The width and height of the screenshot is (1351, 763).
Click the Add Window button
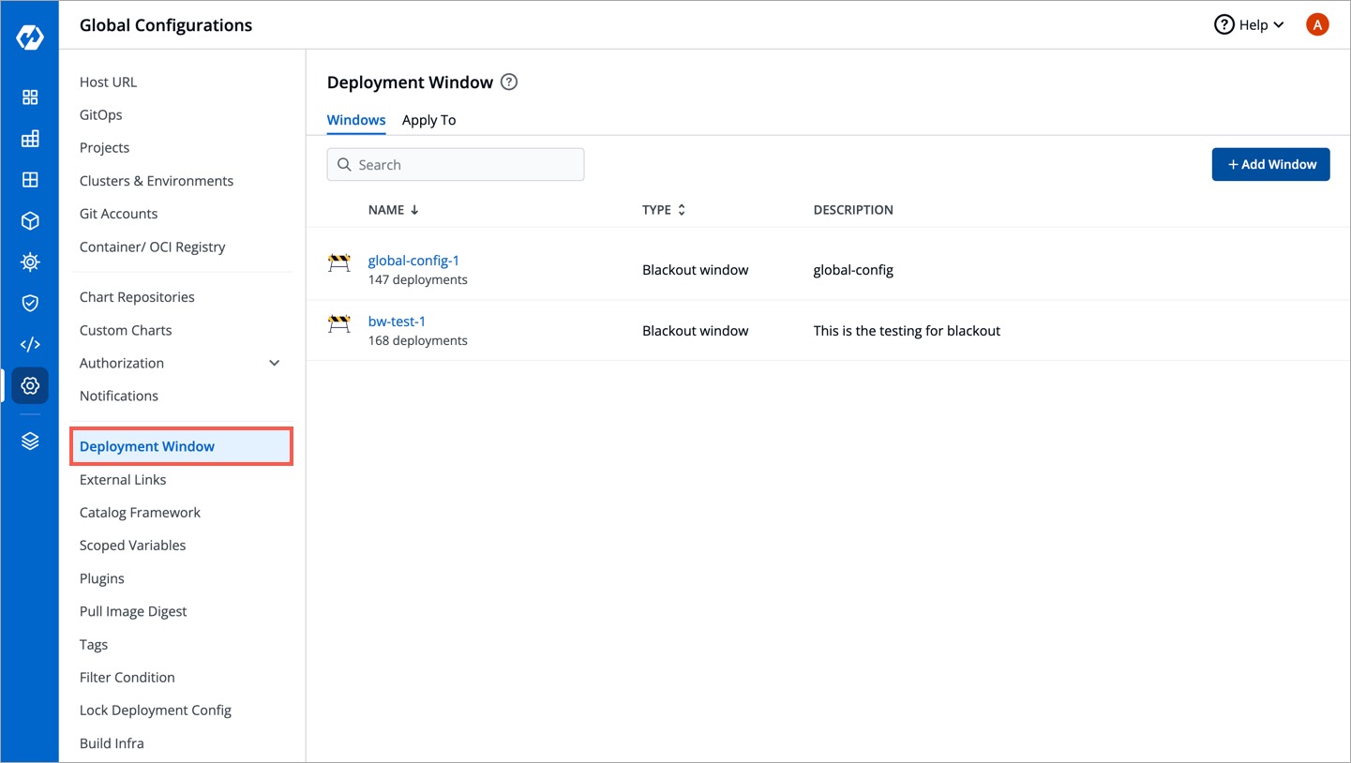pyautogui.click(x=1270, y=164)
